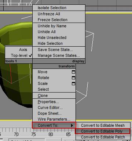Click the transform quad header label
Viewport: 132px width, 141px height.
(x=66, y=66)
